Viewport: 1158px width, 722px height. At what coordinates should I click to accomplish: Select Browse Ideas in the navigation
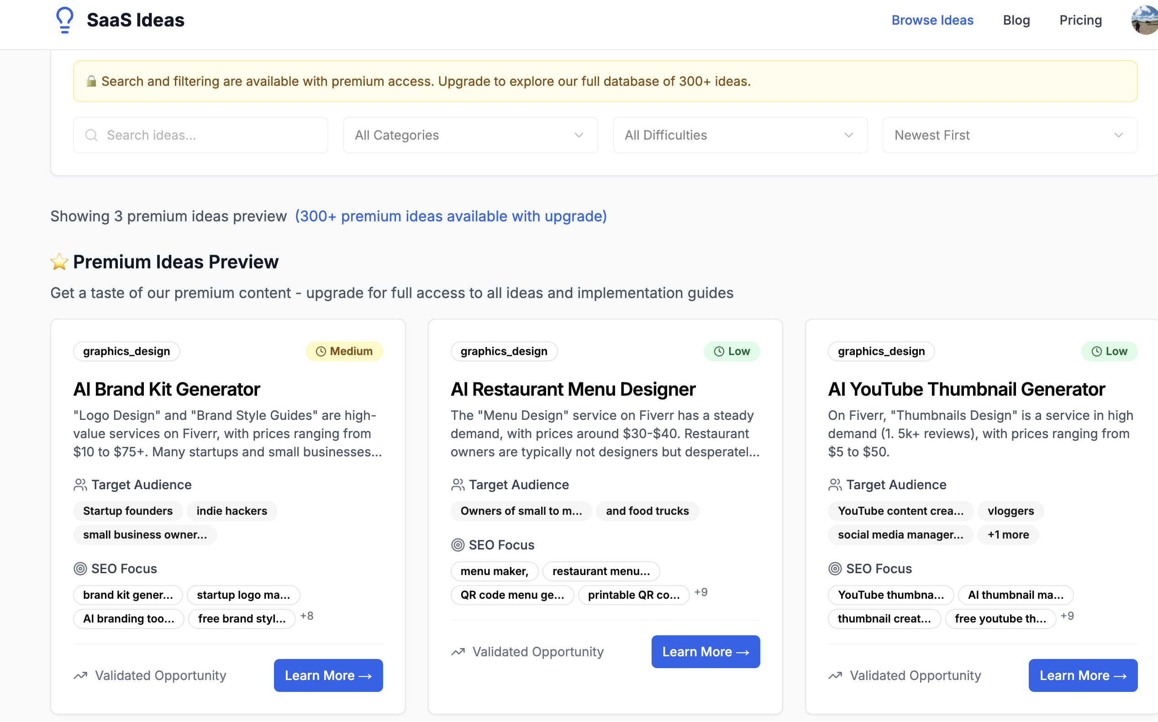[x=932, y=20]
